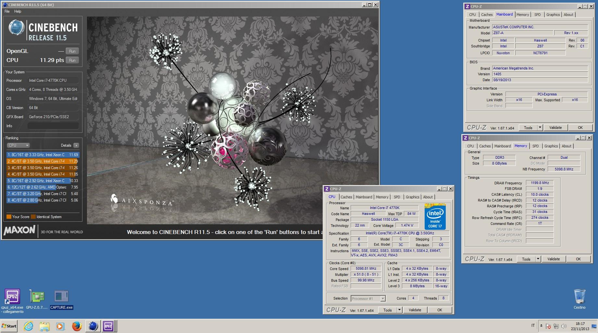Screen dimensions: 598x333
Task: Open the volume speaker tray icon
Action: click(x=564, y=326)
